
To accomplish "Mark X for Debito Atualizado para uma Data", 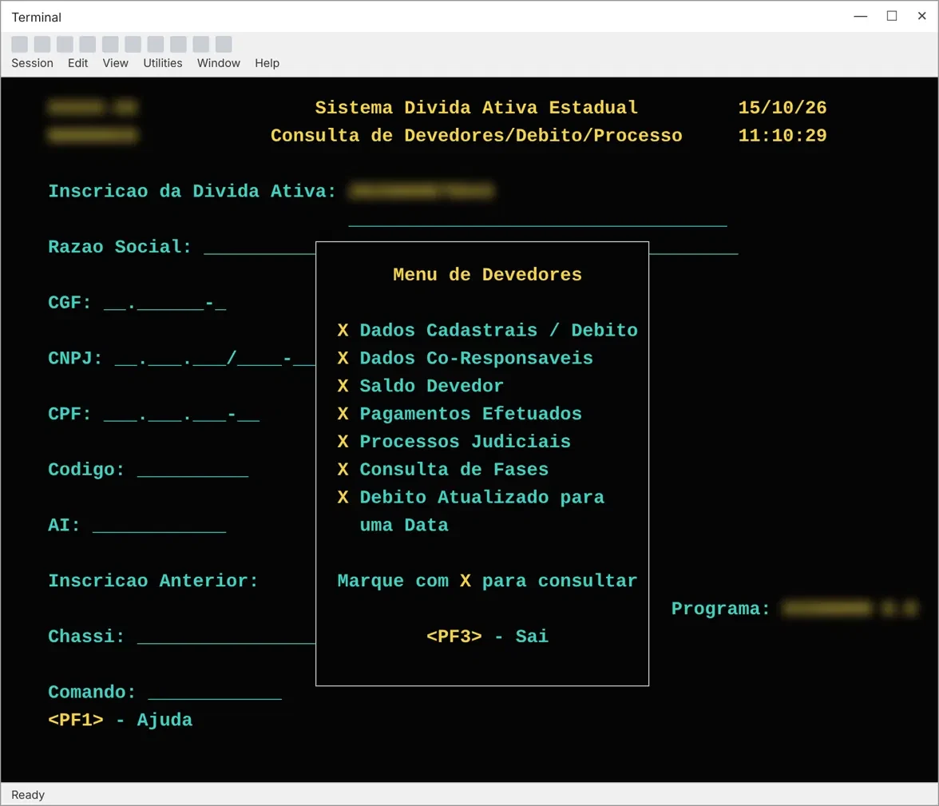I will pos(343,498).
